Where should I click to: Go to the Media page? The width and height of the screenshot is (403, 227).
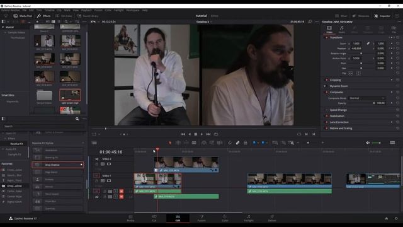click(x=130, y=218)
